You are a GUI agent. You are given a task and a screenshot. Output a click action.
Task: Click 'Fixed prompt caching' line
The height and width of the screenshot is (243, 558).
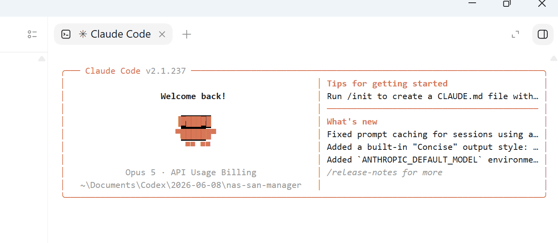(432, 134)
